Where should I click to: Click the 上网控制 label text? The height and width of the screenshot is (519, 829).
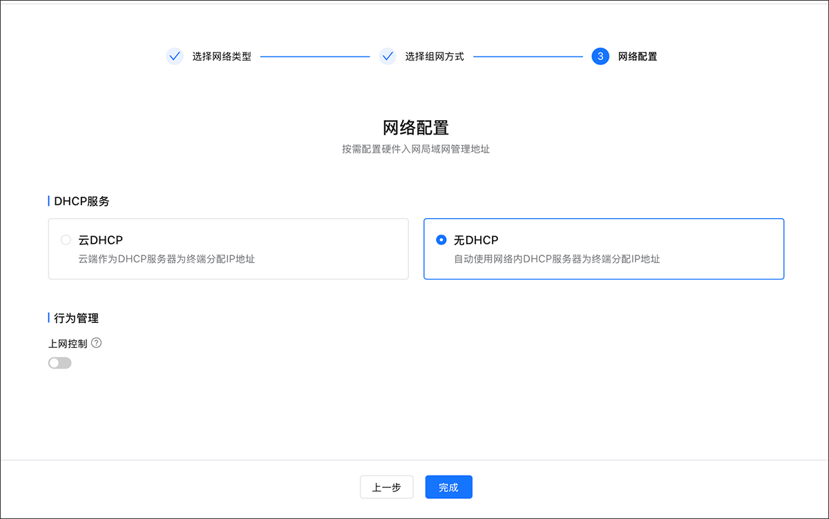pos(68,343)
